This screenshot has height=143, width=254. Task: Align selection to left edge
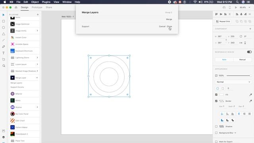(237, 14)
